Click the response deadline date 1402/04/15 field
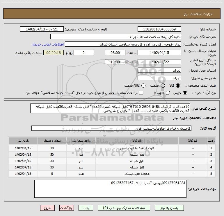The height and width of the screenshot is (216, 224). (159, 52)
